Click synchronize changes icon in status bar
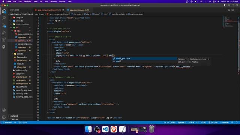 click(15, 123)
